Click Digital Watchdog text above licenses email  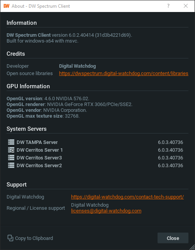click(90, 205)
